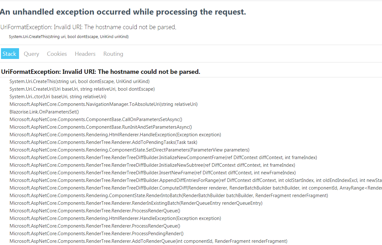382x245 pixels.
Task: Select the Cookies tab
Action: [56, 54]
